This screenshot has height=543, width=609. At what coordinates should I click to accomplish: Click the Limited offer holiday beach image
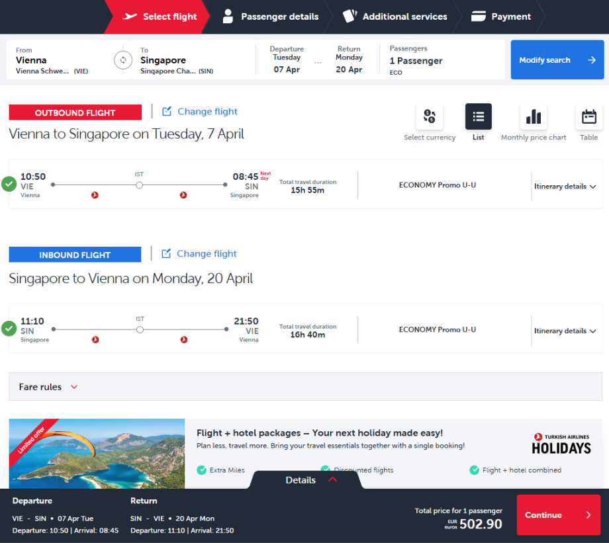tap(97, 454)
